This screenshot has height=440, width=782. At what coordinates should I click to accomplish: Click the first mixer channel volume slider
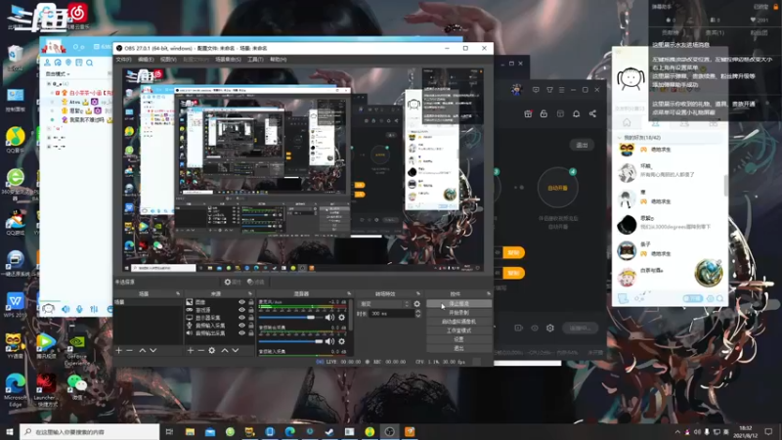pyautogui.click(x=290, y=317)
